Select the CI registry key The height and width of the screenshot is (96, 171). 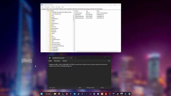point(52,35)
